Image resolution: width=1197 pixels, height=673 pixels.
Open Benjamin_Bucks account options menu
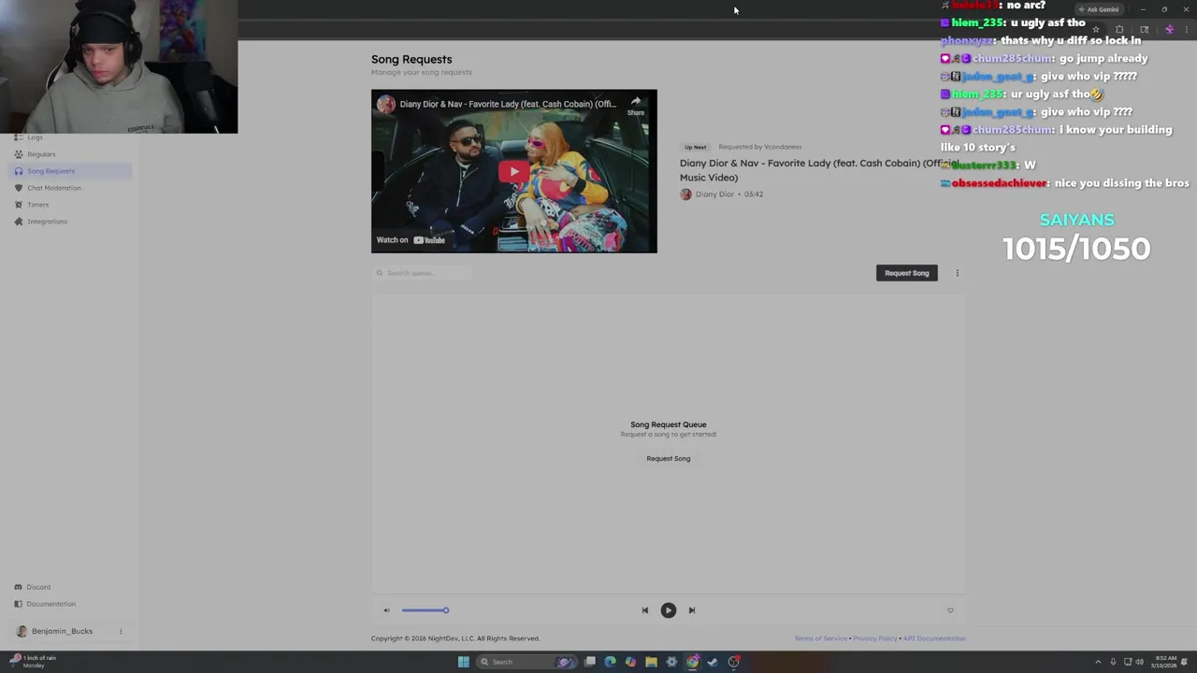coord(121,631)
